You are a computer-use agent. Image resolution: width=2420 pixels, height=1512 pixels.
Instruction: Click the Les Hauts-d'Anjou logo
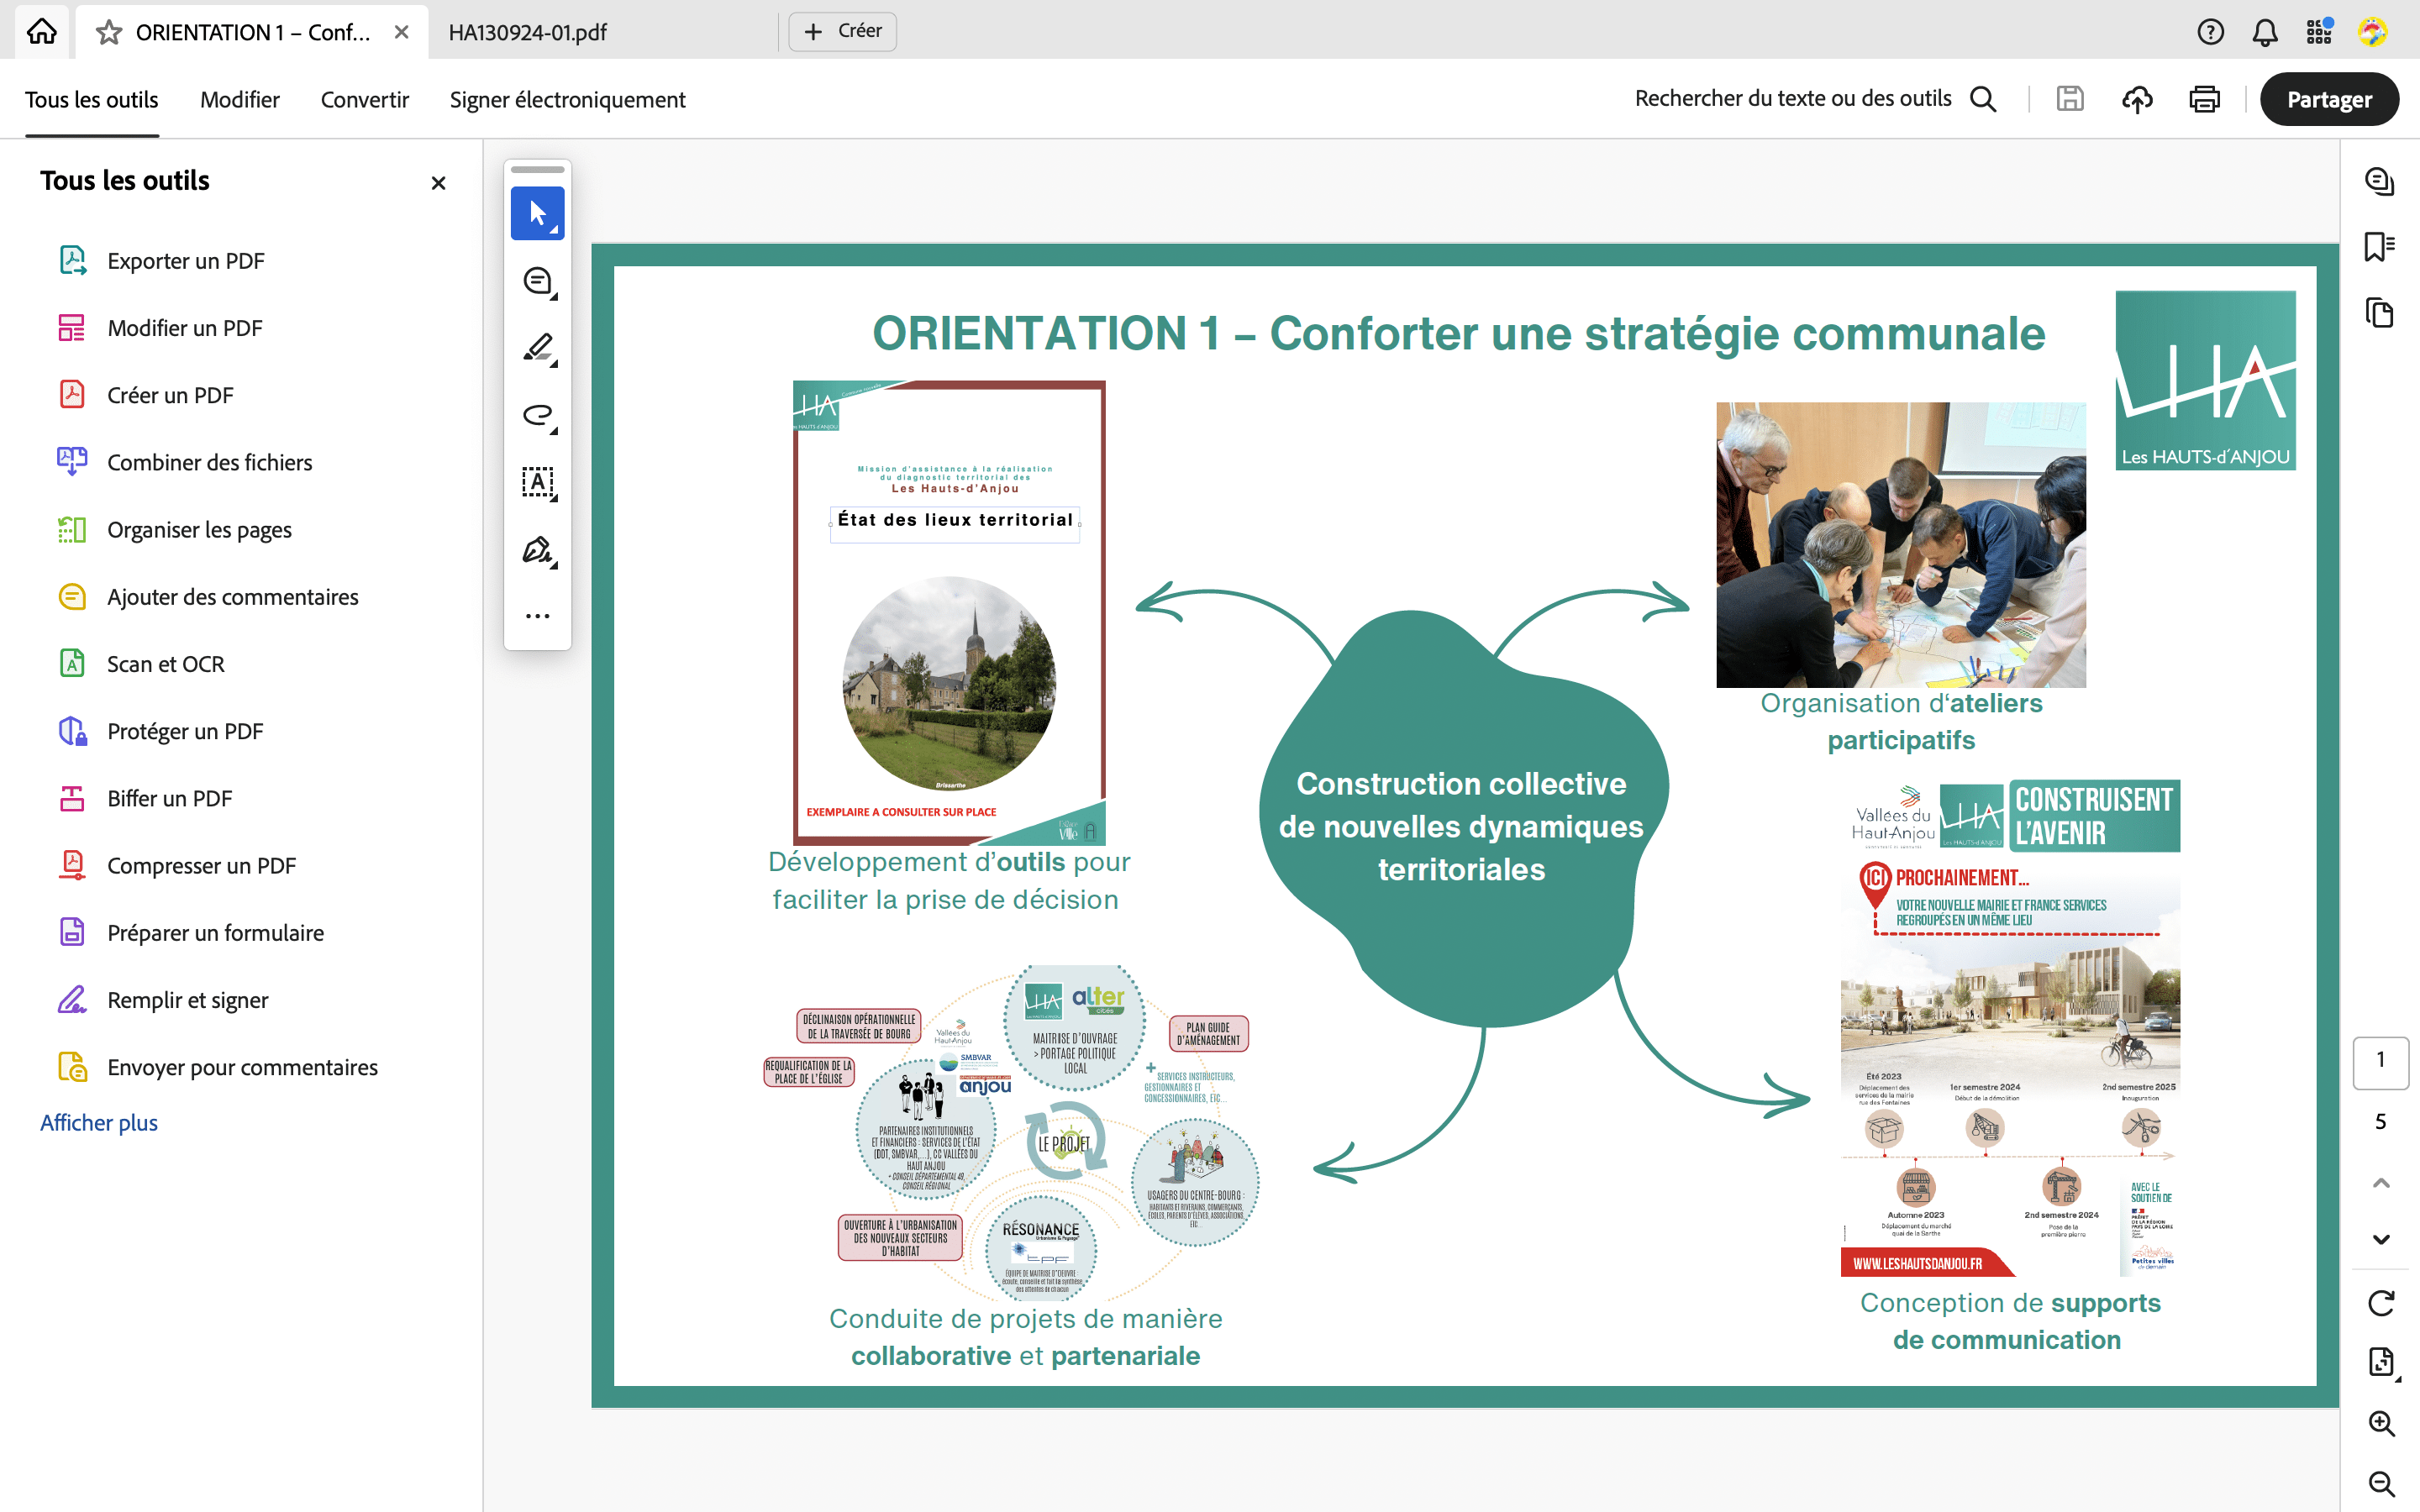(x=2205, y=380)
